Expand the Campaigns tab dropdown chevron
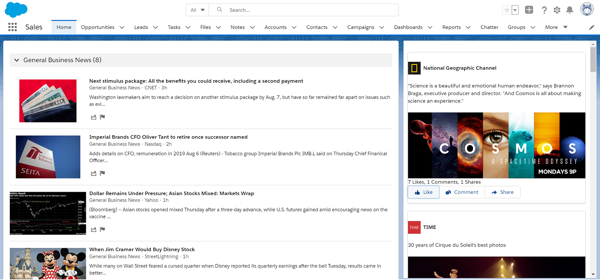 (x=382, y=27)
